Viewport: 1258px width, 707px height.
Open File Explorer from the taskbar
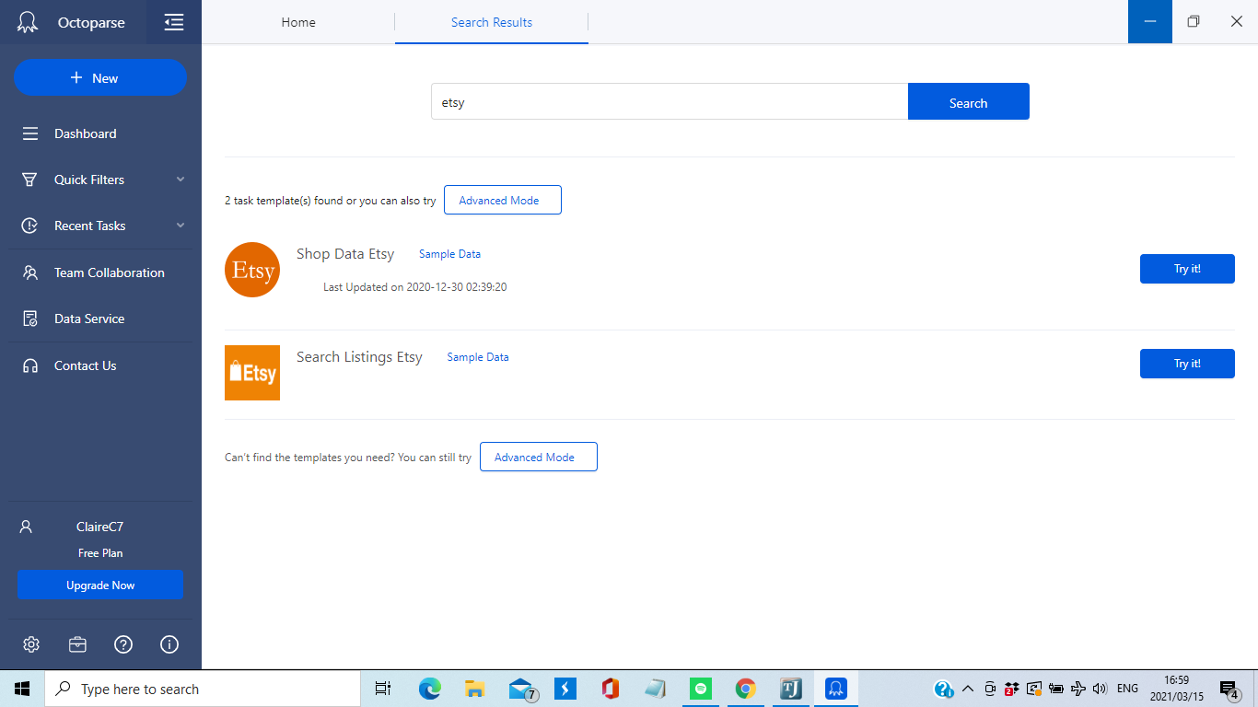[x=474, y=689]
